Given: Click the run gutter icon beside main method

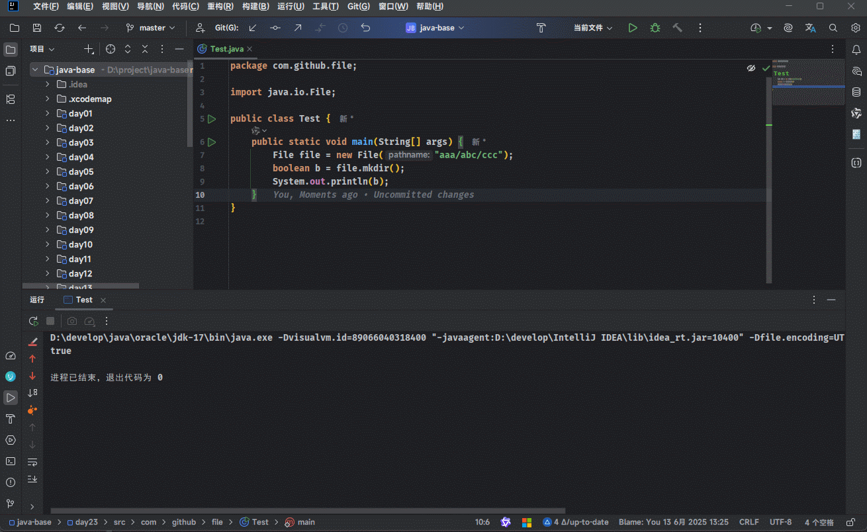Looking at the screenshot, I should tap(212, 142).
